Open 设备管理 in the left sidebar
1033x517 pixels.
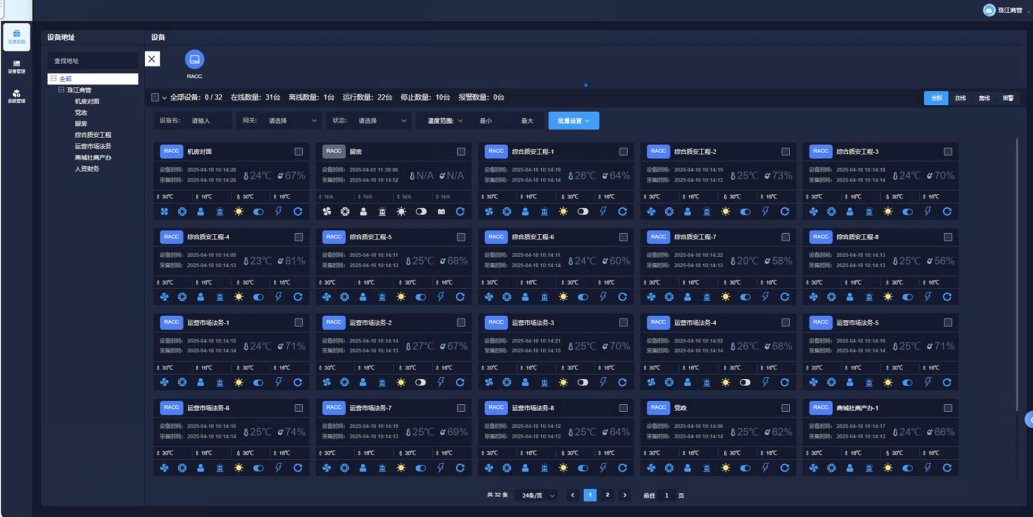click(16, 67)
